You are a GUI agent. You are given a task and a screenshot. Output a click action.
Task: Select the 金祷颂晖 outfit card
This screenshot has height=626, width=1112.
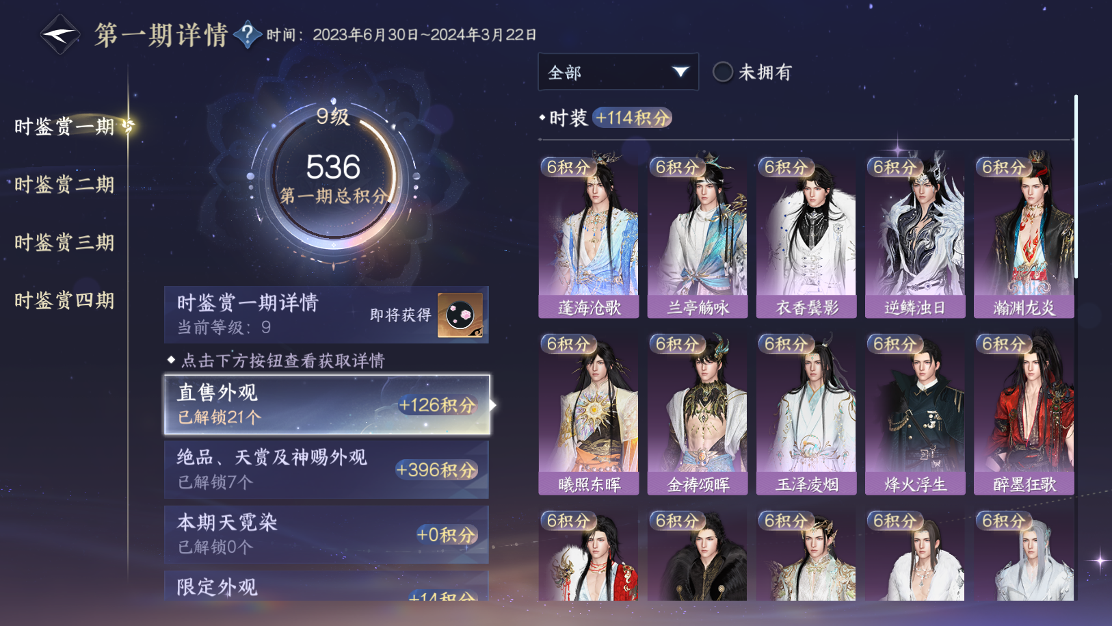tap(698, 413)
